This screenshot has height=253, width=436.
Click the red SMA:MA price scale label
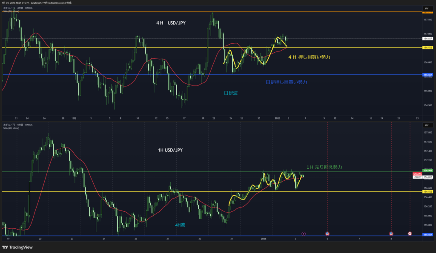tap(417, 174)
